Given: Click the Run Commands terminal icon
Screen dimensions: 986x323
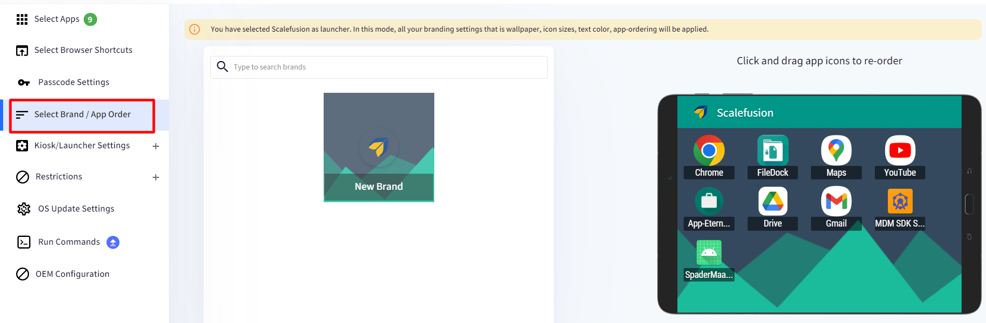Looking at the screenshot, I should 24,242.
